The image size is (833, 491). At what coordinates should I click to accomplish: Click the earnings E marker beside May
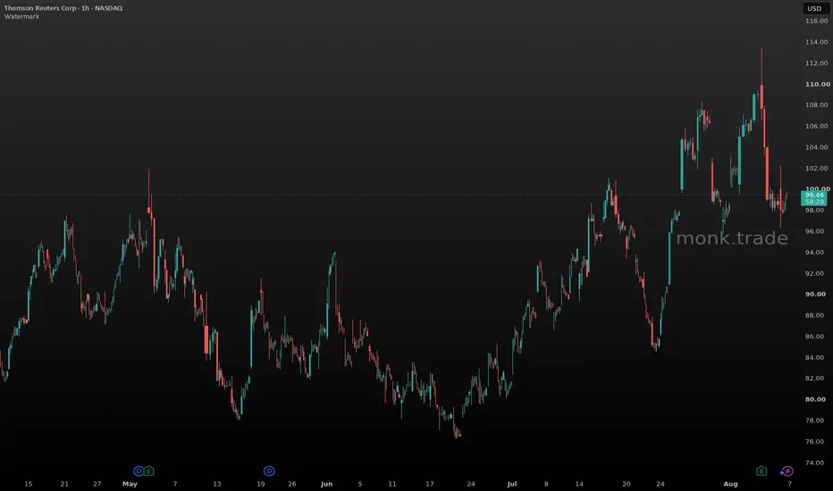coord(148,470)
